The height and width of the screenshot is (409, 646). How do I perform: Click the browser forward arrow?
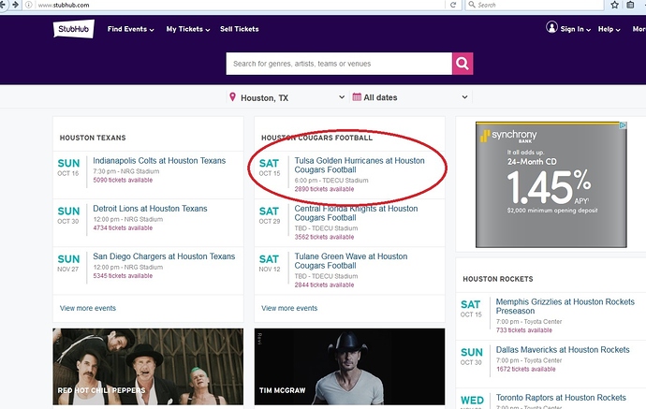pos(16,5)
